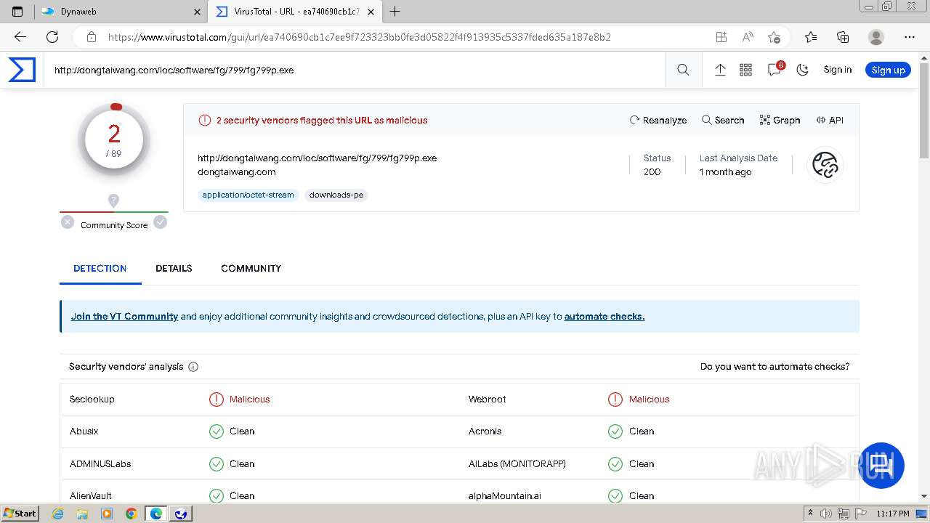Click the Edge taskbar icon
The image size is (930, 523).
point(156,514)
